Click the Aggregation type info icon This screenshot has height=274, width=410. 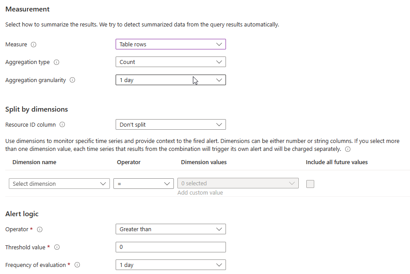point(56,62)
